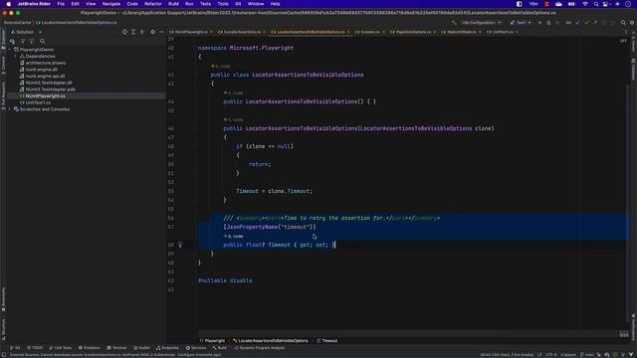Image resolution: width=637 pixels, height=358 pixels.
Task: Open the Endpoints tool window
Action: coord(167,348)
